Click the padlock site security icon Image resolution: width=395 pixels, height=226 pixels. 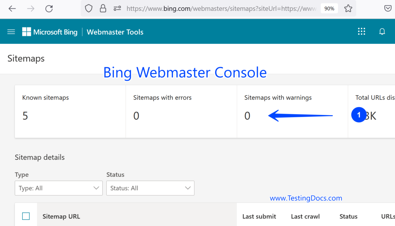pyautogui.click(x=103, y=8)
